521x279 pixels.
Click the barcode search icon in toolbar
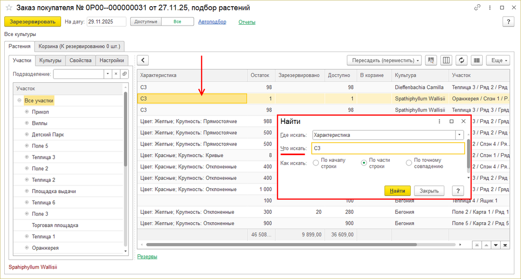[x=431, y=61]
